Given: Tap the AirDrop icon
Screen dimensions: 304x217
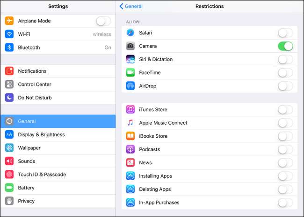Looking at the screenshot, I should coord(130,86).
